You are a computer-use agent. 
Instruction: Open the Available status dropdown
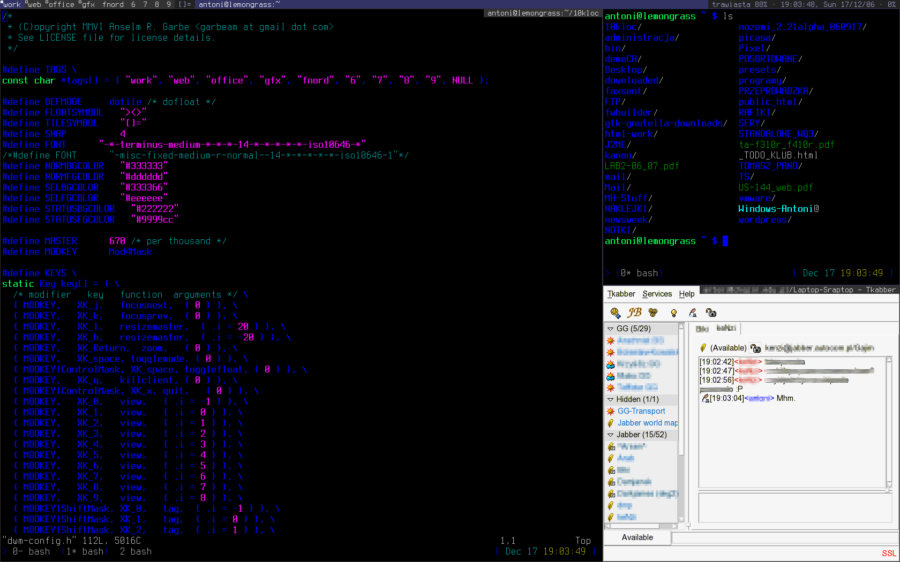pos(637,537)
